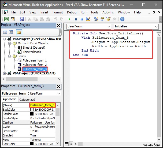The width and height of the screenshot is (163, 148).
Task: Click the Copy toolbar icon
Action: coord(35,19)
